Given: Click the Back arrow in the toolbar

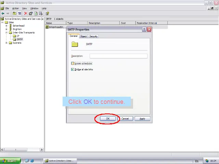Looking at the screenshot, I should pyautogui.click(x=3, y=14).
